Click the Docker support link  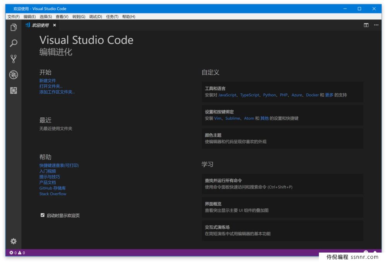[312, 95]
